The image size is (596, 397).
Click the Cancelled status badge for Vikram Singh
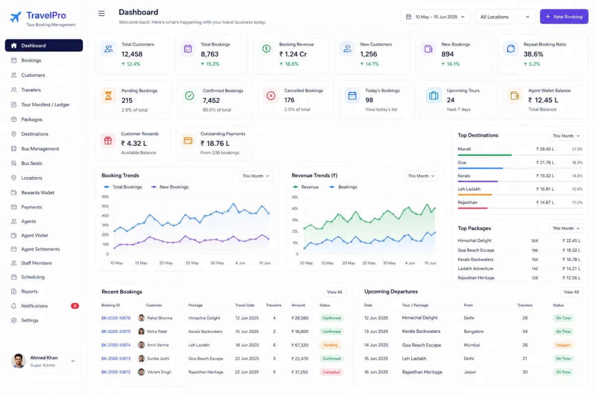(x=331, y=372)
